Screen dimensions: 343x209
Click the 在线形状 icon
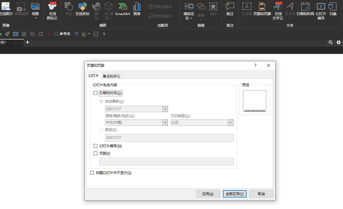coord(82,9)
